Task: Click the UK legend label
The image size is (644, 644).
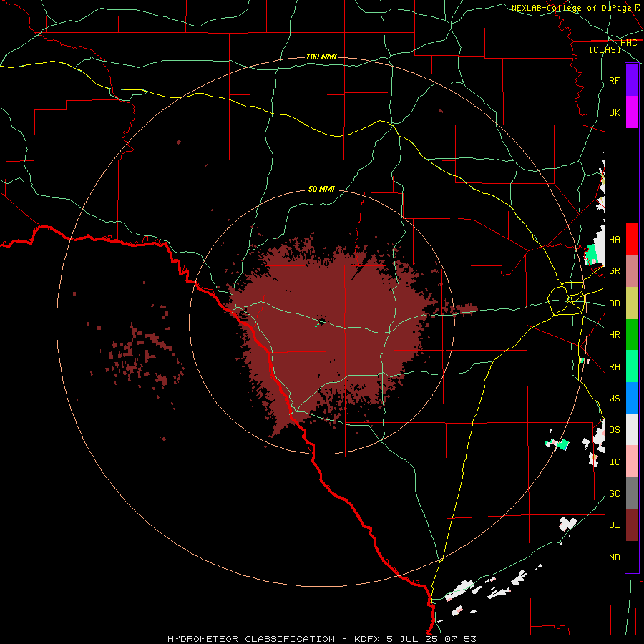Action: point(614,112)
